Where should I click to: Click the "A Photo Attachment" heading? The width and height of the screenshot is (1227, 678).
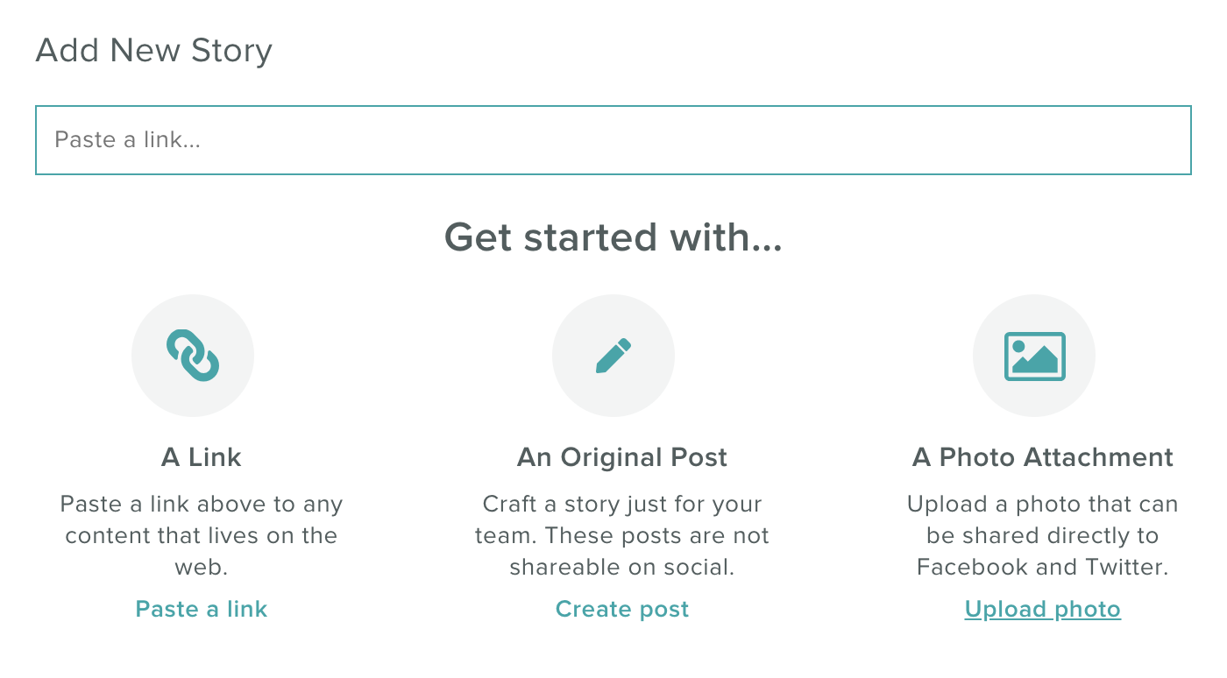1043,457
